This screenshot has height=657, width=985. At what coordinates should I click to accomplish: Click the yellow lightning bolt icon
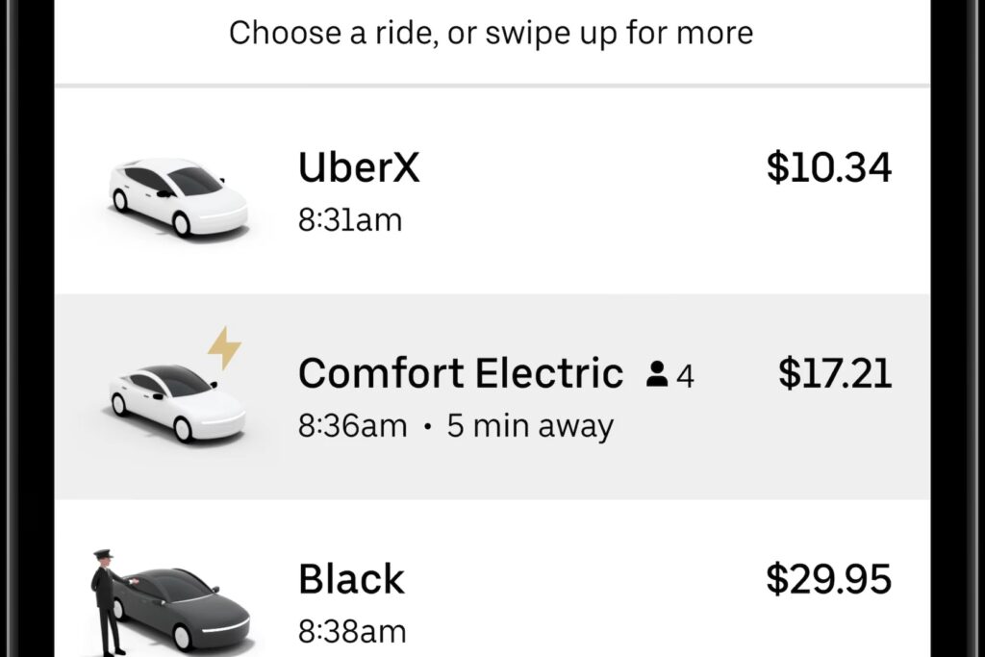pyautogui.click(x=224, y=348)
